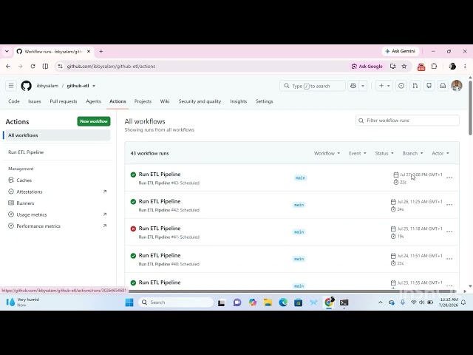
Task: Reload the page in Chrome
Action: 33,66
